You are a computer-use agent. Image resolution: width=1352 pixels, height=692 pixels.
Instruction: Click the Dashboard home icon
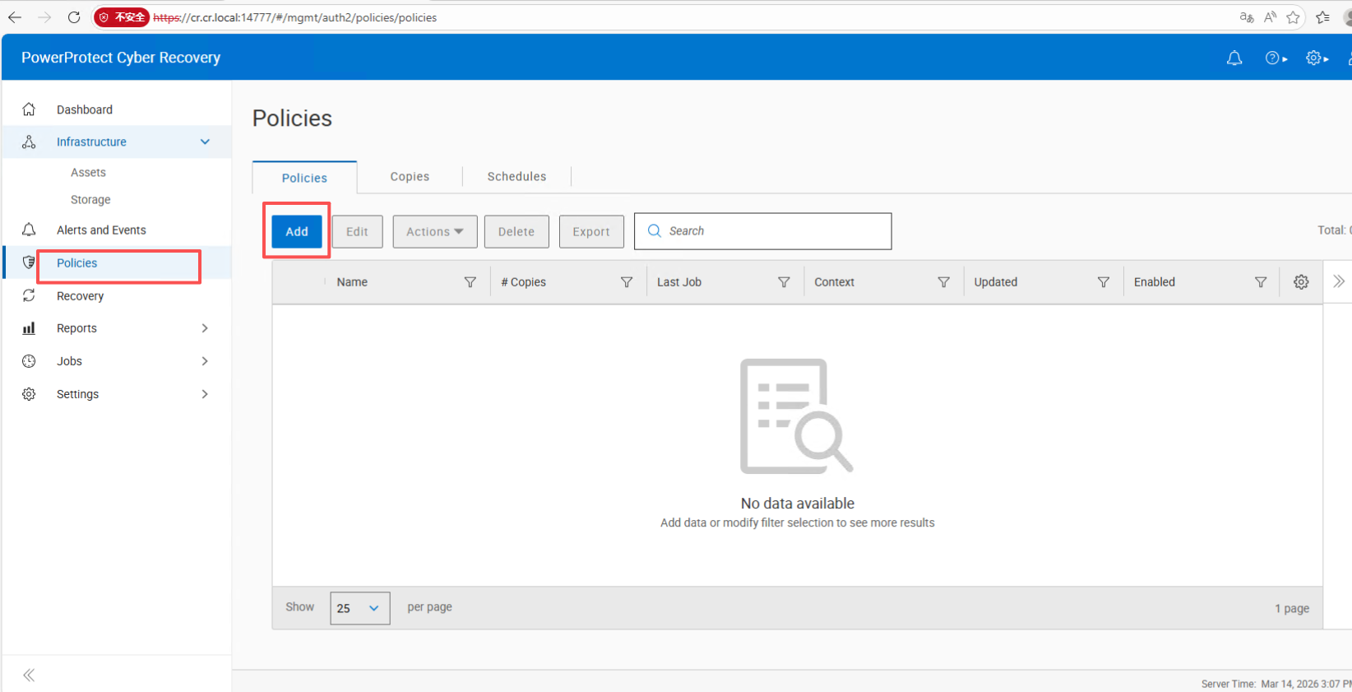coord(29,109)
